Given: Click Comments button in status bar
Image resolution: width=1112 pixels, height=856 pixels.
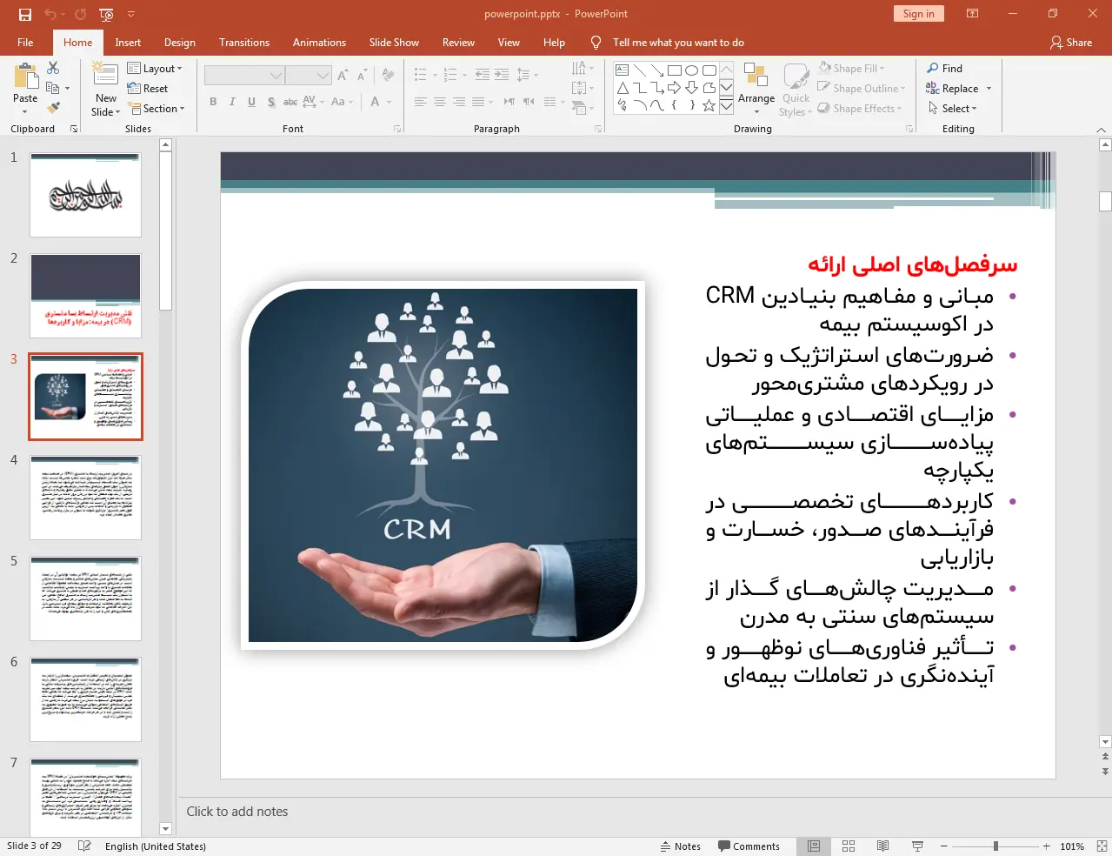Looking at the screenshot, I should tap(749, 846).
